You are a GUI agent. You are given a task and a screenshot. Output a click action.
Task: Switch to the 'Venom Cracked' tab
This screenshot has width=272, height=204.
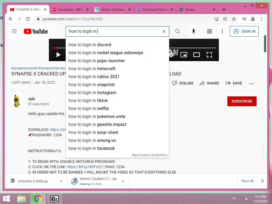click(x=113, y=10)
